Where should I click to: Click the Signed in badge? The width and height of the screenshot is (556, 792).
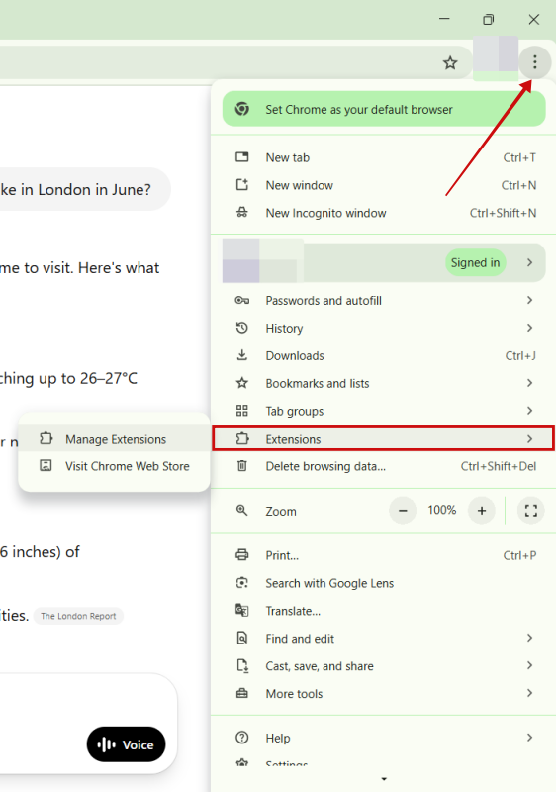coord(475,262)
